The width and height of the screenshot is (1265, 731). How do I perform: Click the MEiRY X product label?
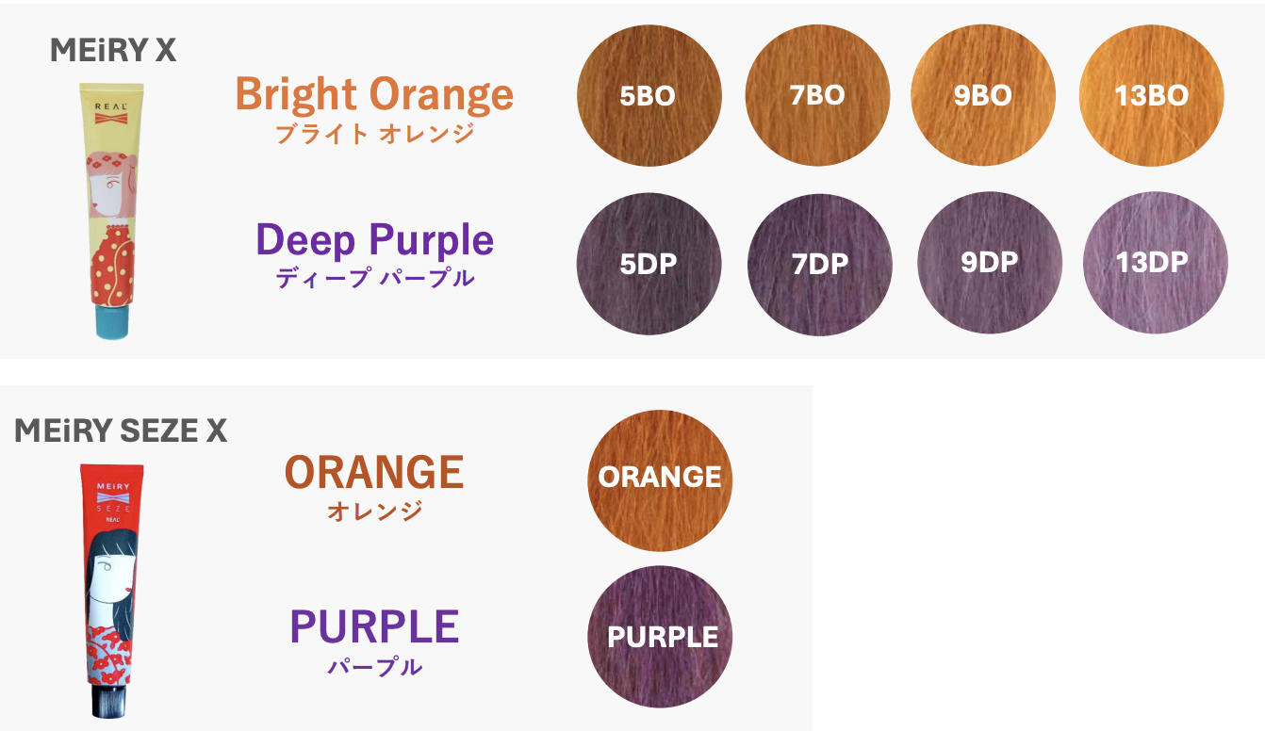113,51
